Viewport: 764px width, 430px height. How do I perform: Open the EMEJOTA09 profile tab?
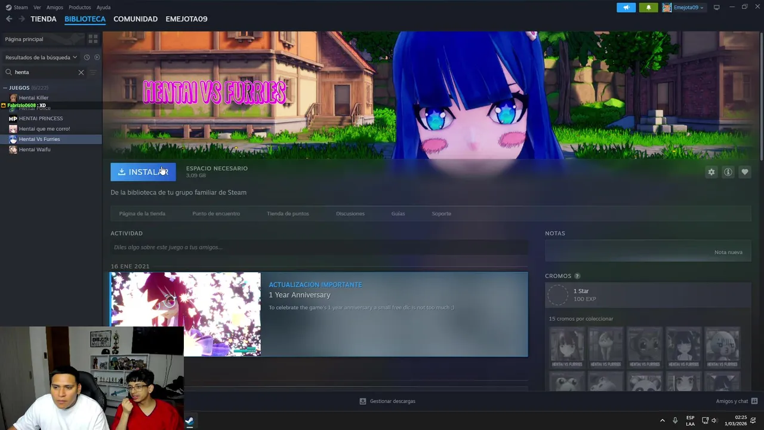click(186, 19)
